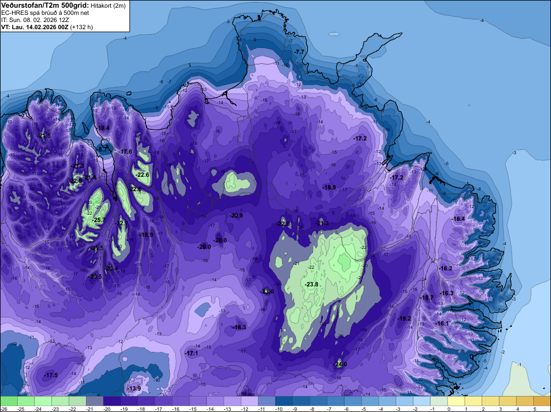
Task: Click the -22.7 temperature value
Action: tap(122, 224)
